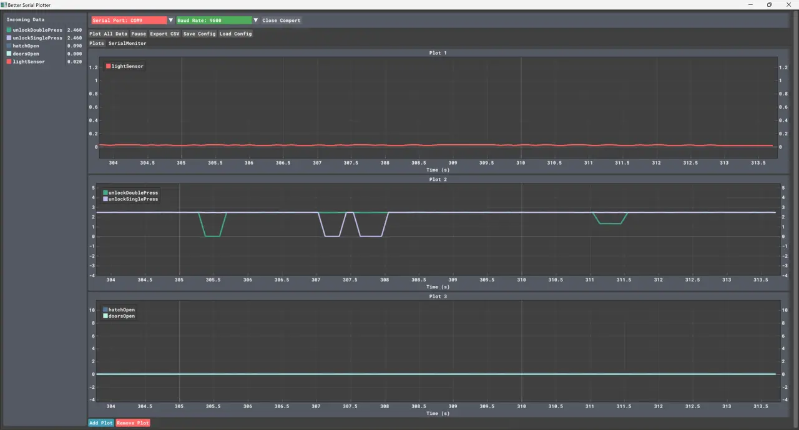Screen dimensions: 799x430
Task: Click the Remove Plot button
Action: tap(133, 423)
